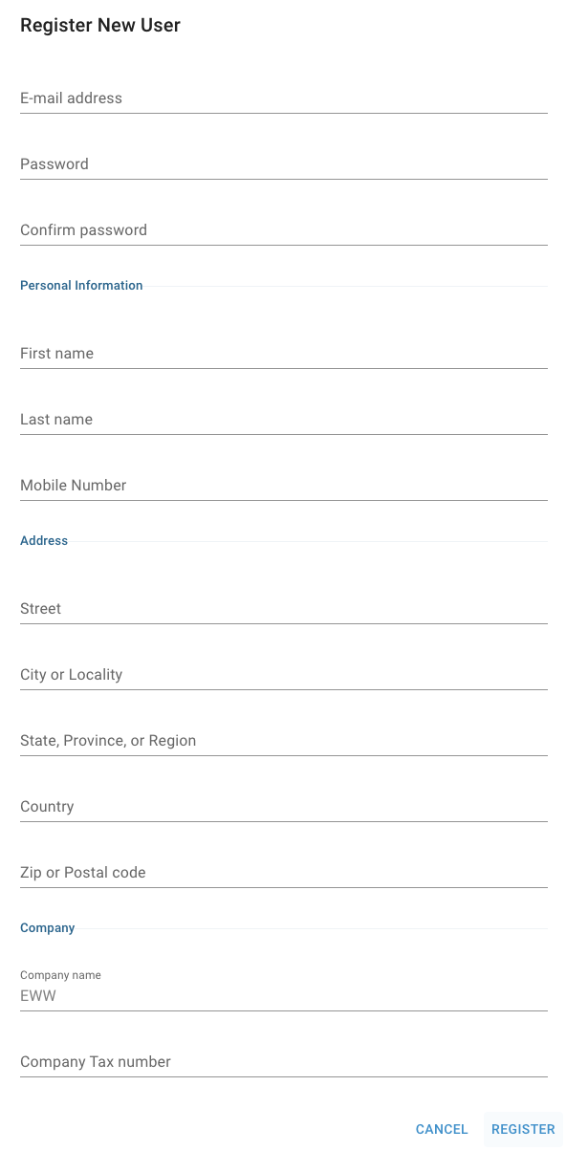
Task: Click the Street address field
Action: (283, 608)
